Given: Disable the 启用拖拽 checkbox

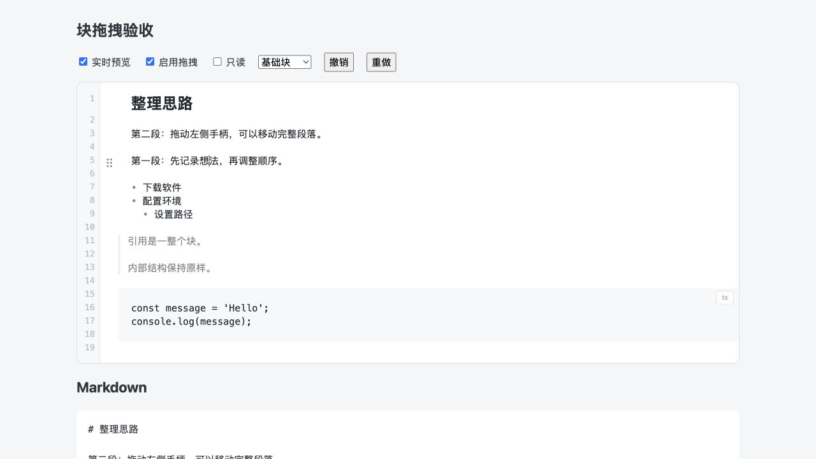Looking at the screenshot, I should point(150,61).
